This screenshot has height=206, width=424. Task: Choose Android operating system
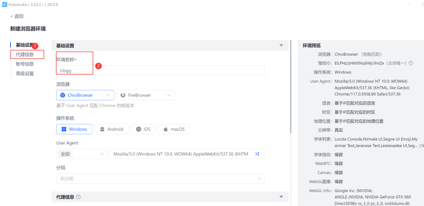click(111, 129)
